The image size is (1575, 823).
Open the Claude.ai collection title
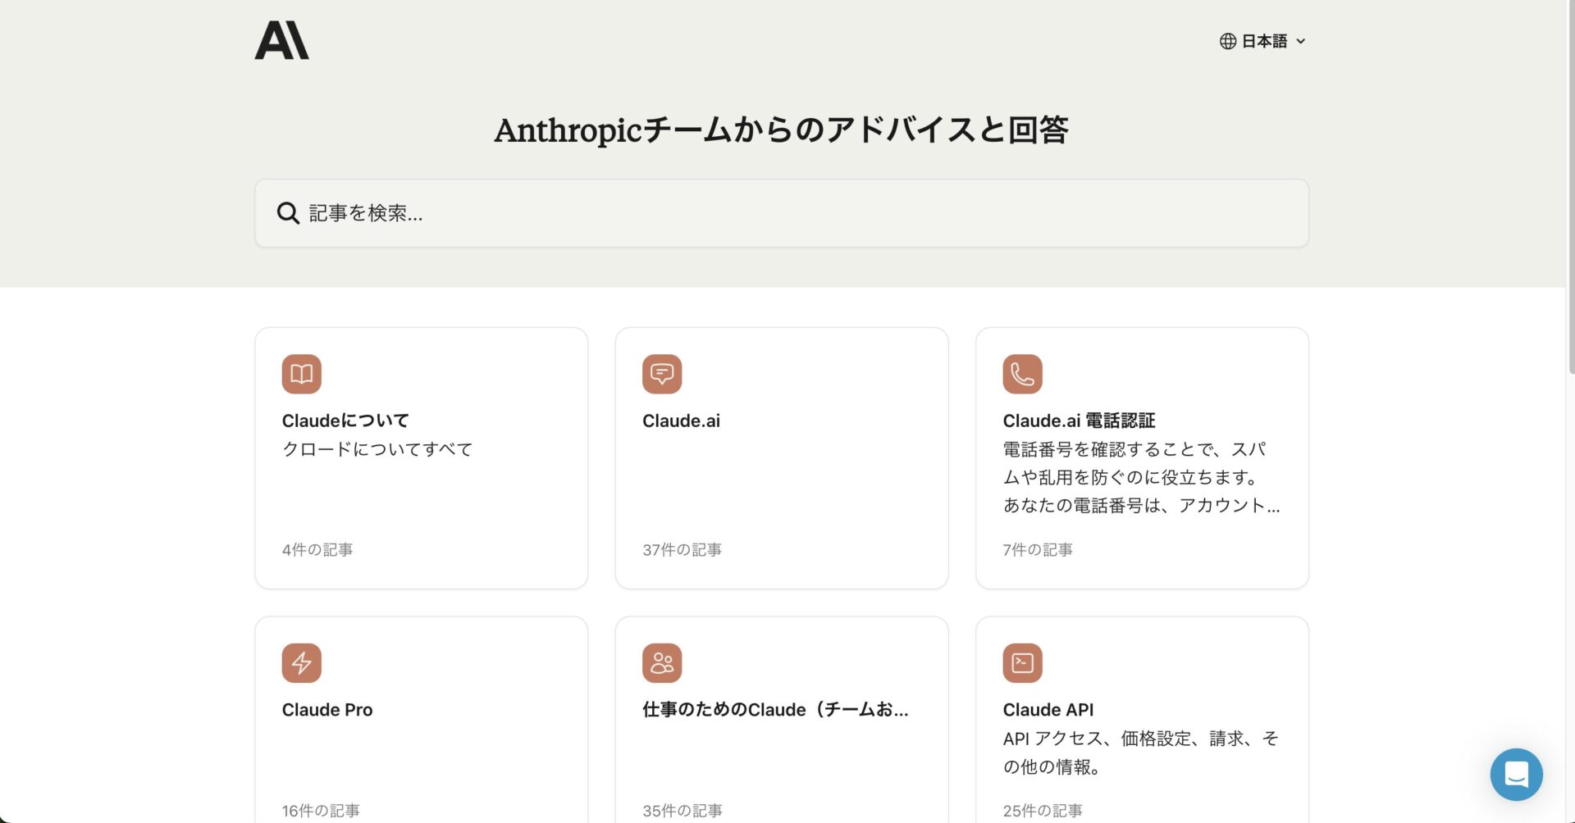point(681,421)
